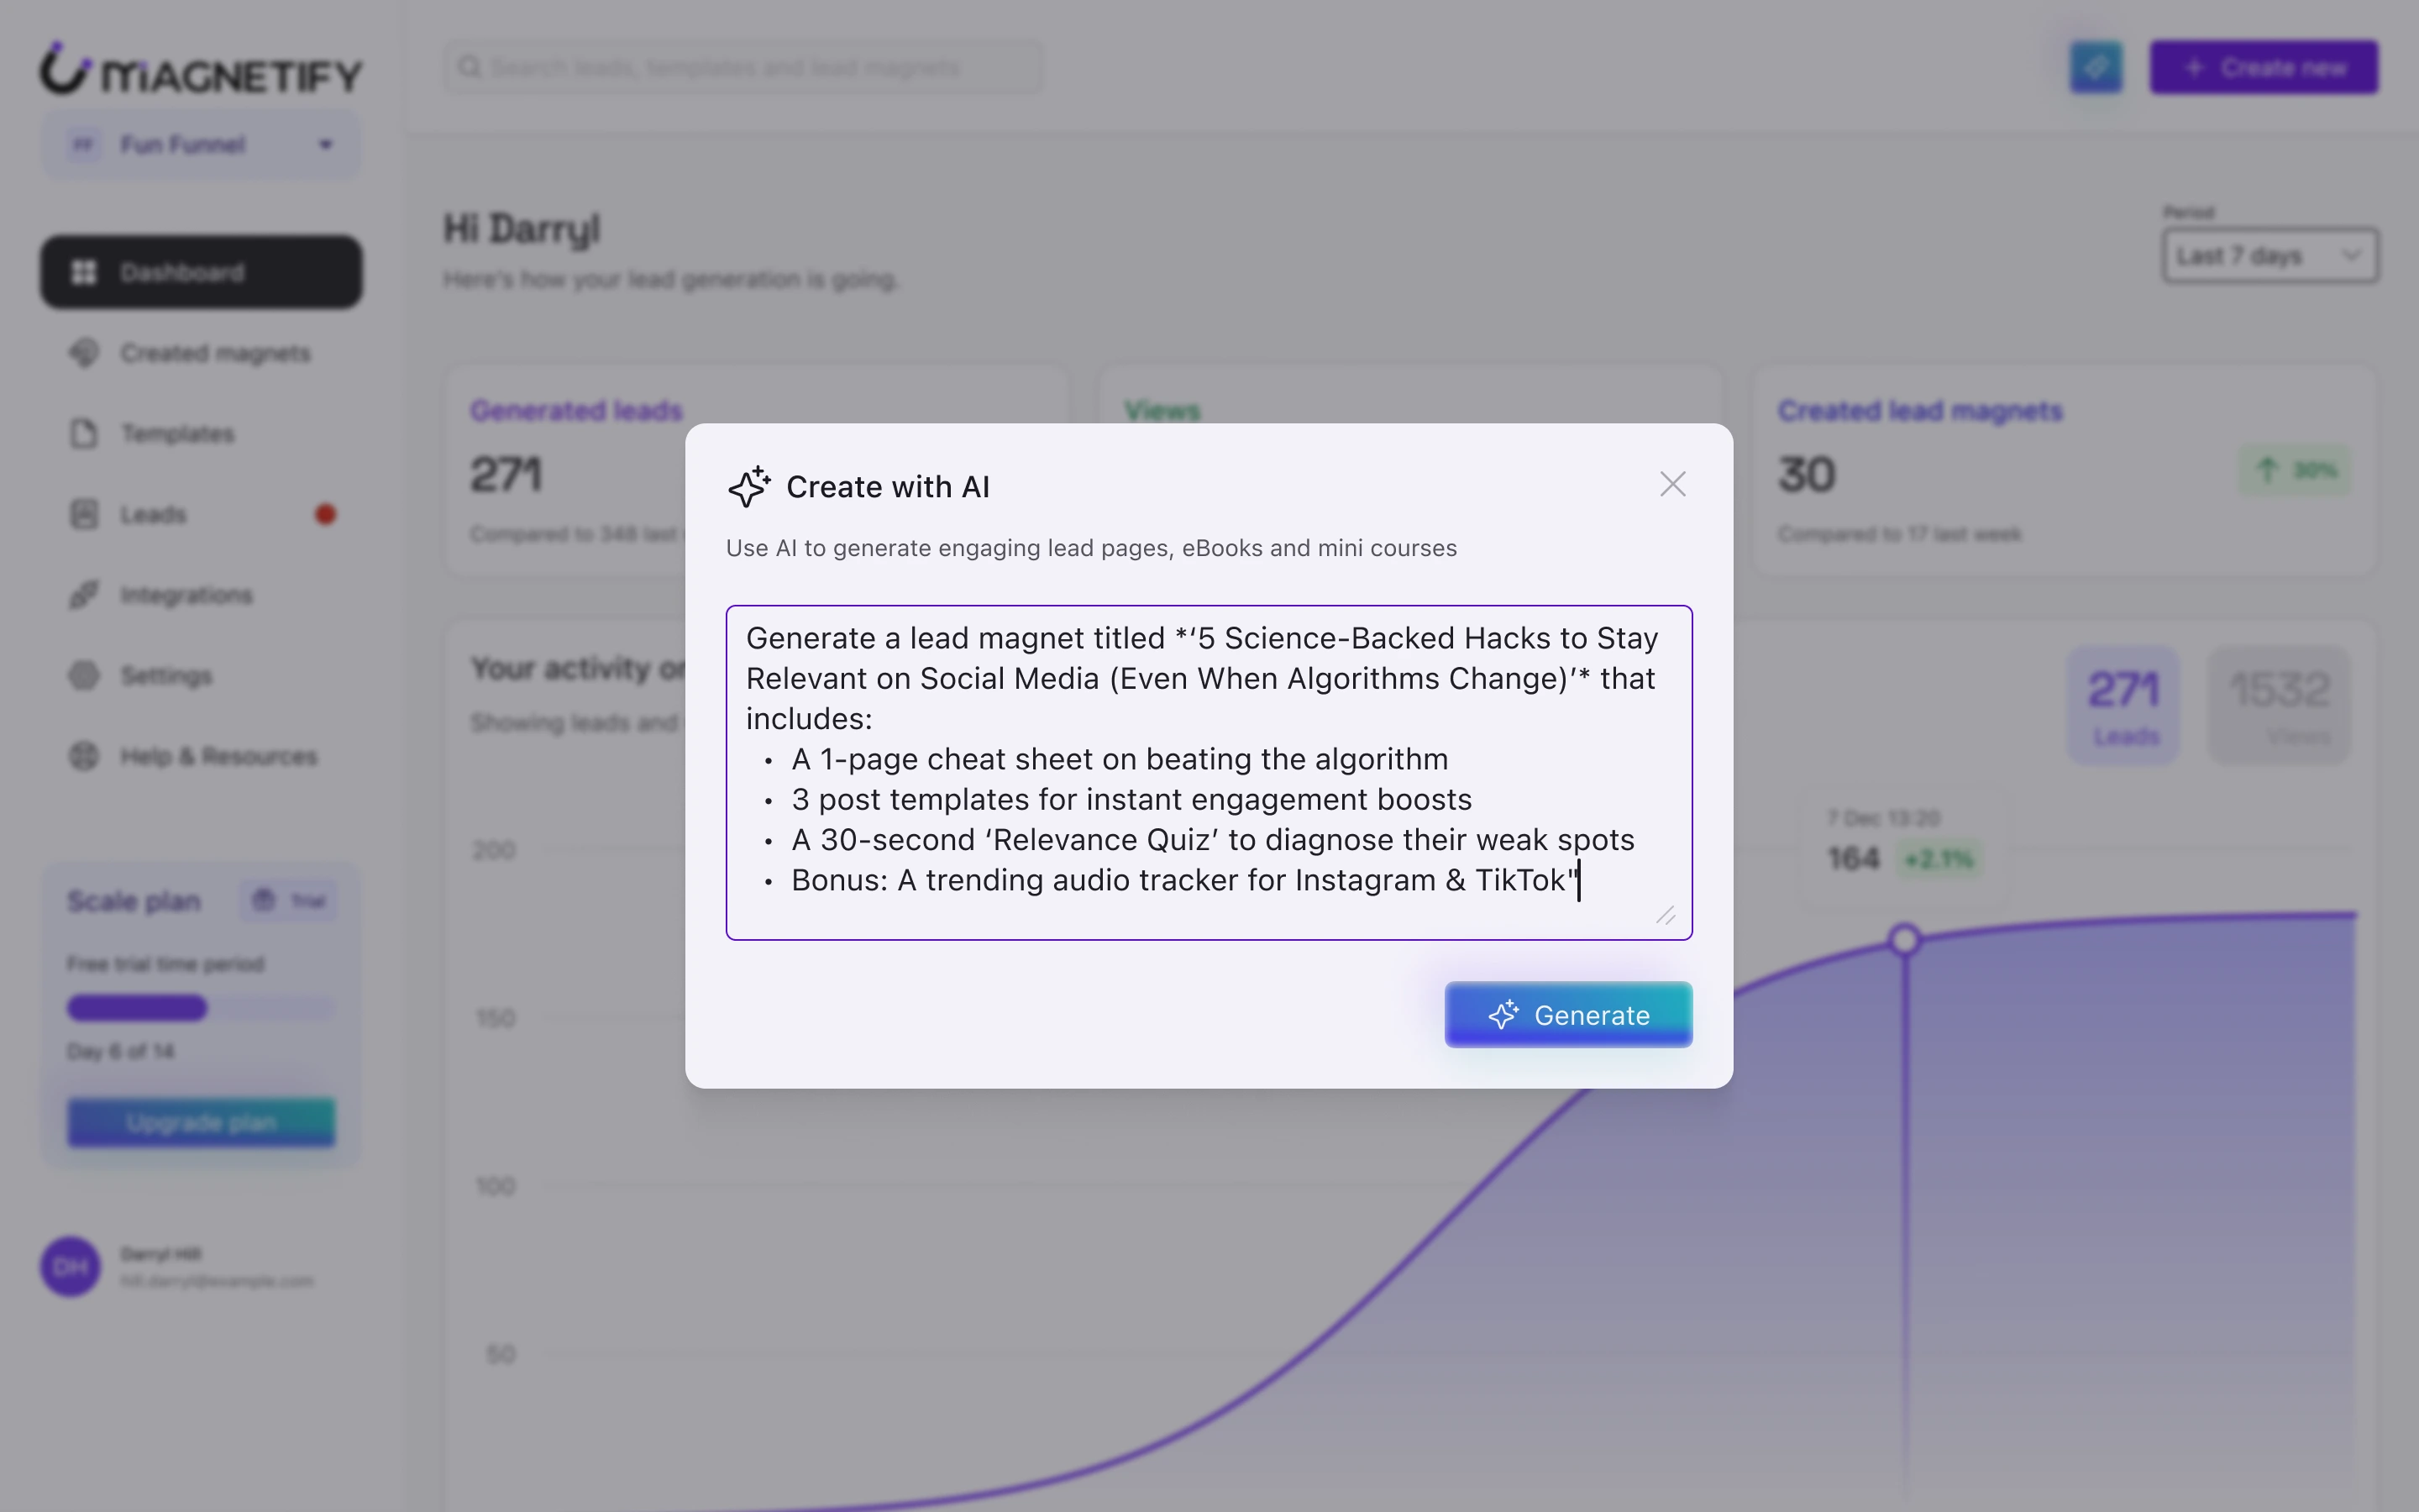Click the Create with AI sparkle icon
The image size is (2419, 1512).
[748, 487]
